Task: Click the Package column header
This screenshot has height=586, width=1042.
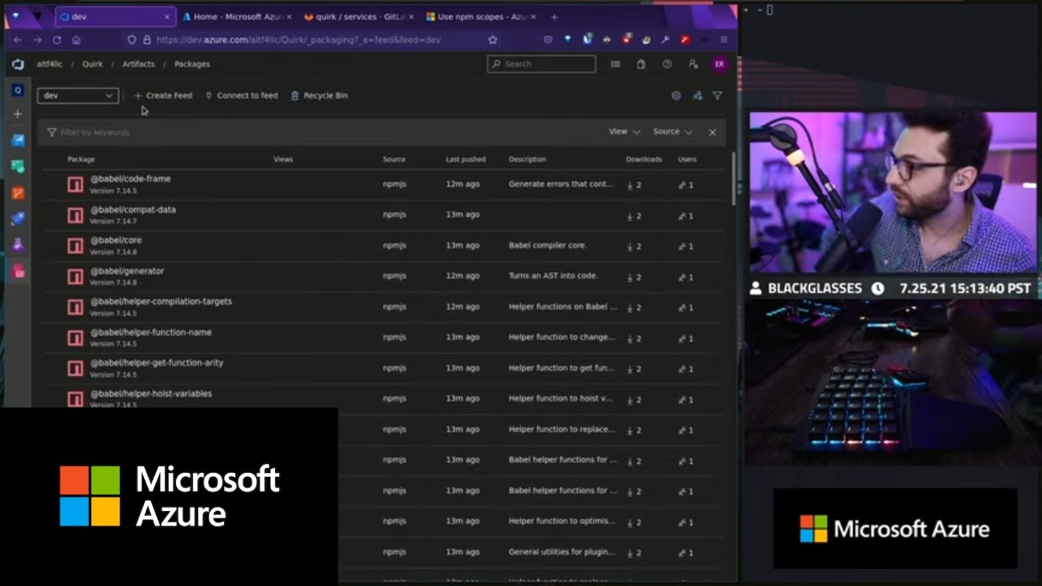Action: click(x=81, y=160)
